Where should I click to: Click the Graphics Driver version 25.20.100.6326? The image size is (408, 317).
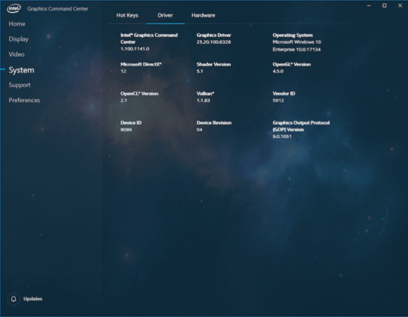click(213, 42)
